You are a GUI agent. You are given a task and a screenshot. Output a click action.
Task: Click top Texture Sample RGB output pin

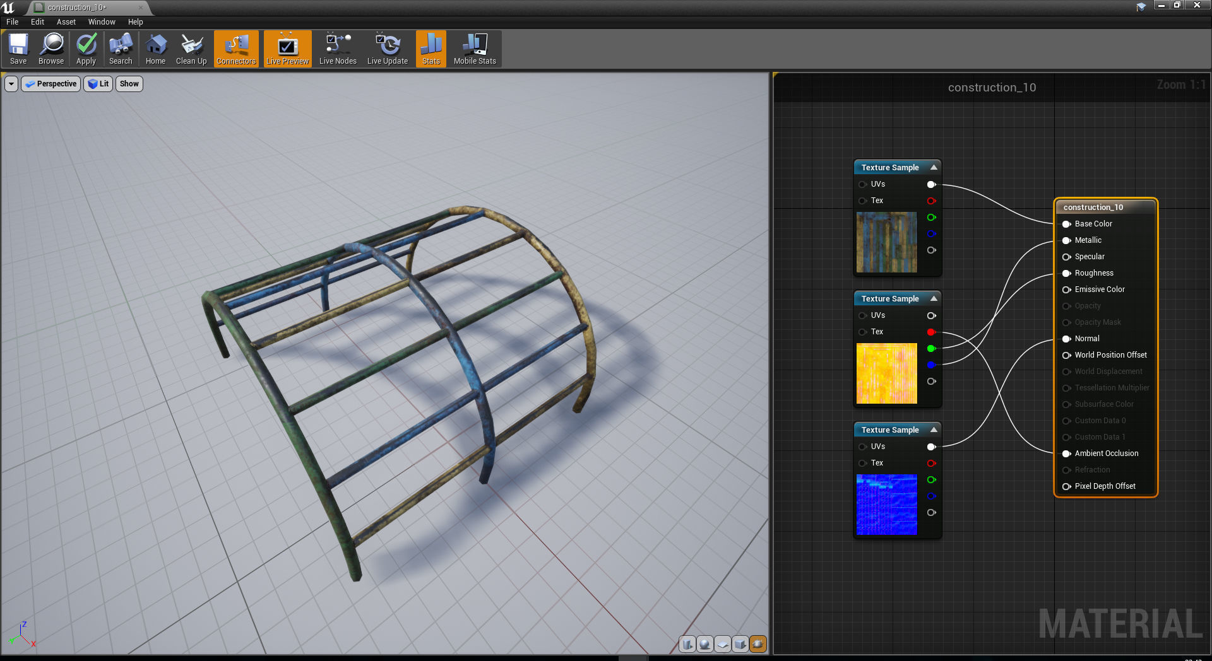point(931,184)
